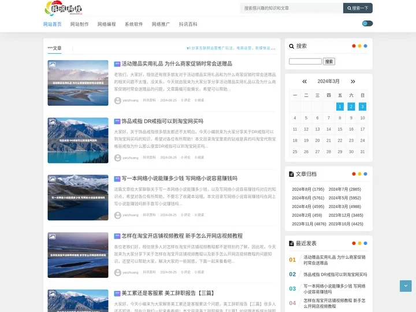Open the 网站制作 nav item
The width and height of the screenshot is (416, 312).
coord(79,24)
